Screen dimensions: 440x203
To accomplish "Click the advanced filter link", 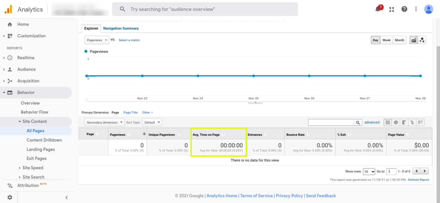I will pyautogui.click(x=372, y=123).
